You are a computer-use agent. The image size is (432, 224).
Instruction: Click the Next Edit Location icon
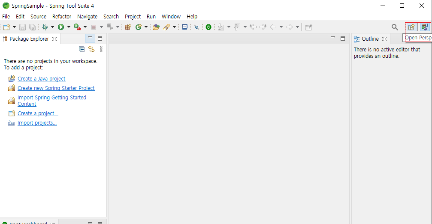(263, 27)
